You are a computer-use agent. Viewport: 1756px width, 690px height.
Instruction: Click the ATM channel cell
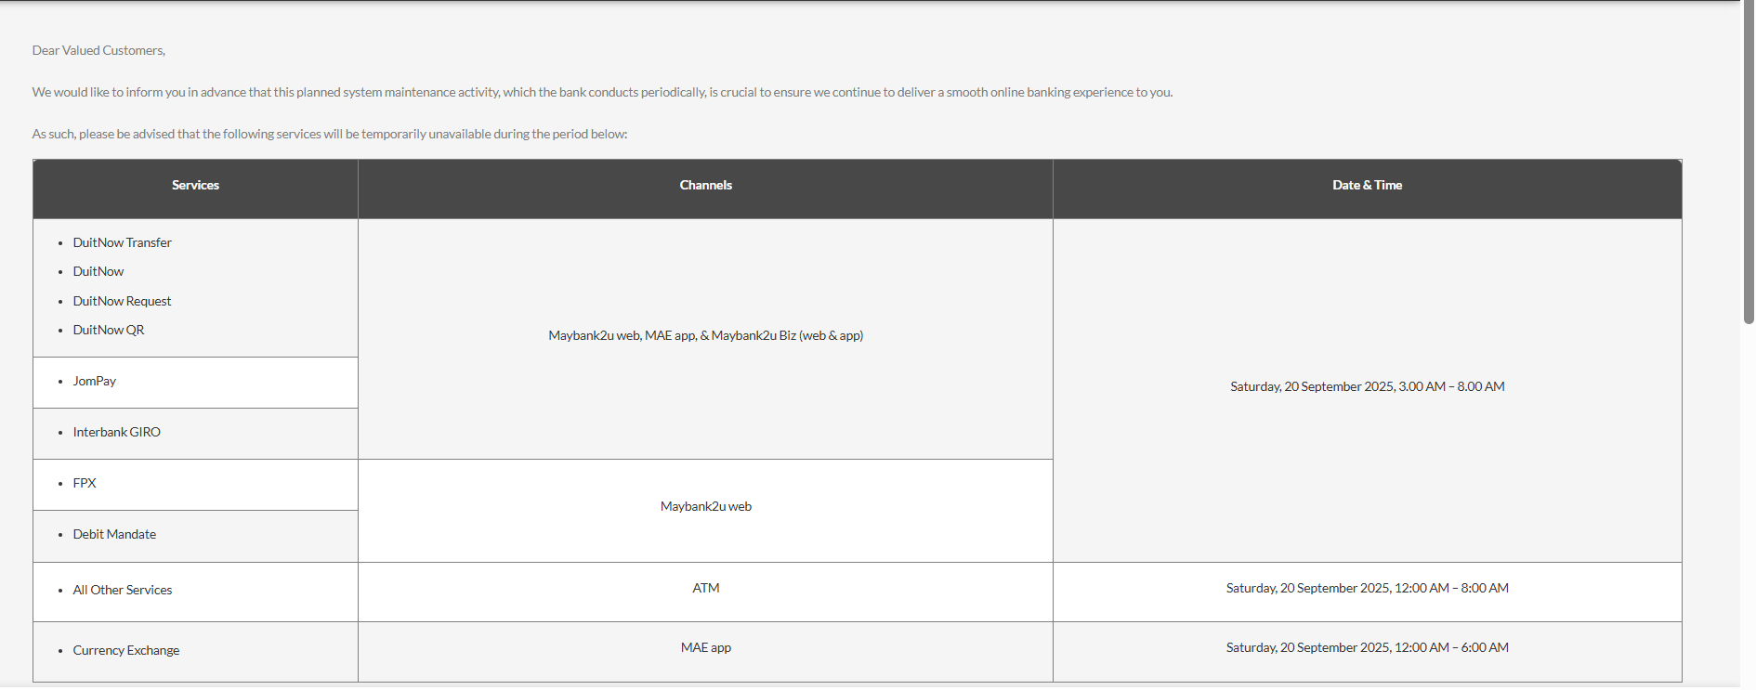coord(705,592)
